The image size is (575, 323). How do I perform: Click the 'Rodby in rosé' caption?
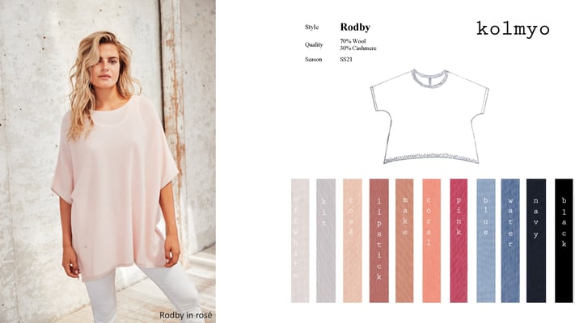185,315
